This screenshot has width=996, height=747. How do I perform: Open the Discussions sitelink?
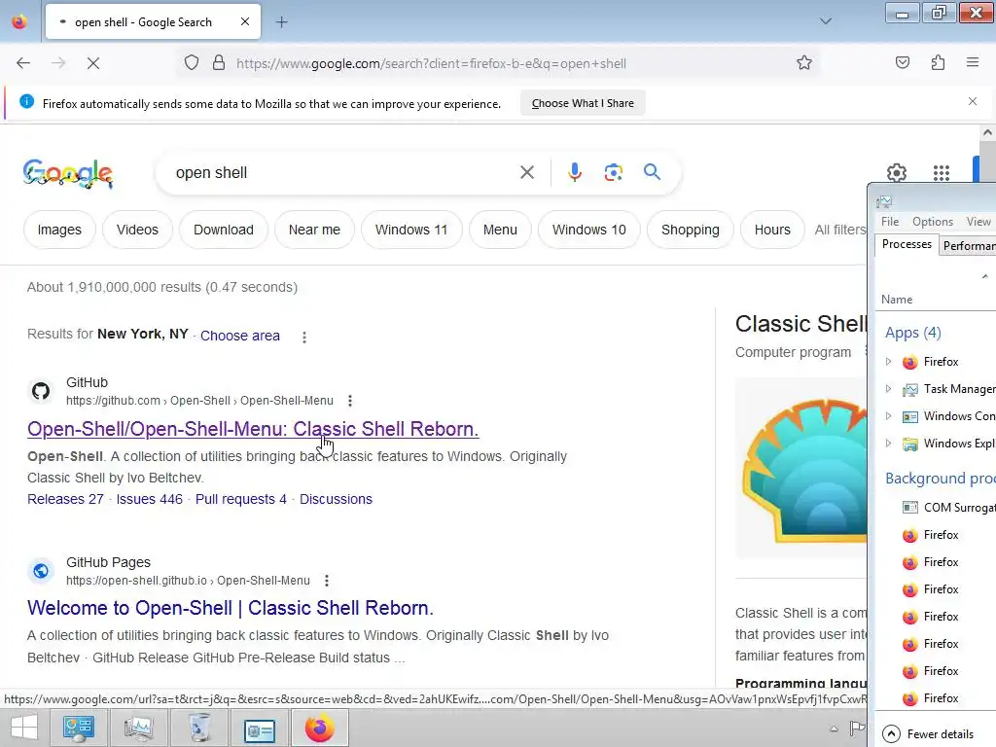(336, 499)
